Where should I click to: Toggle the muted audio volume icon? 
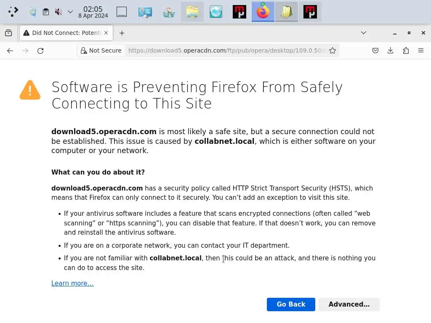click(x=59, y=12)
